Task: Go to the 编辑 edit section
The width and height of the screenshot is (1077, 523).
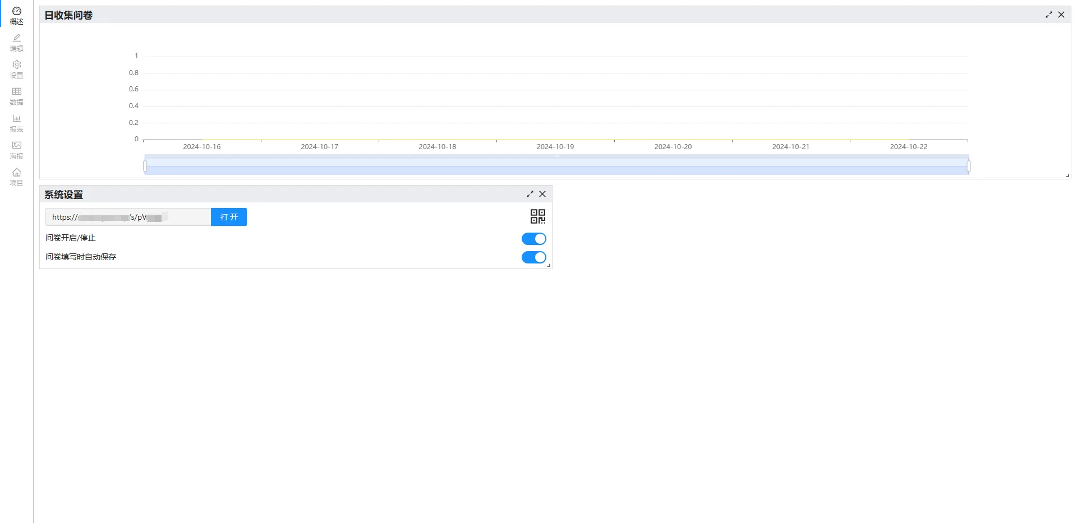Action: (17, 42)
